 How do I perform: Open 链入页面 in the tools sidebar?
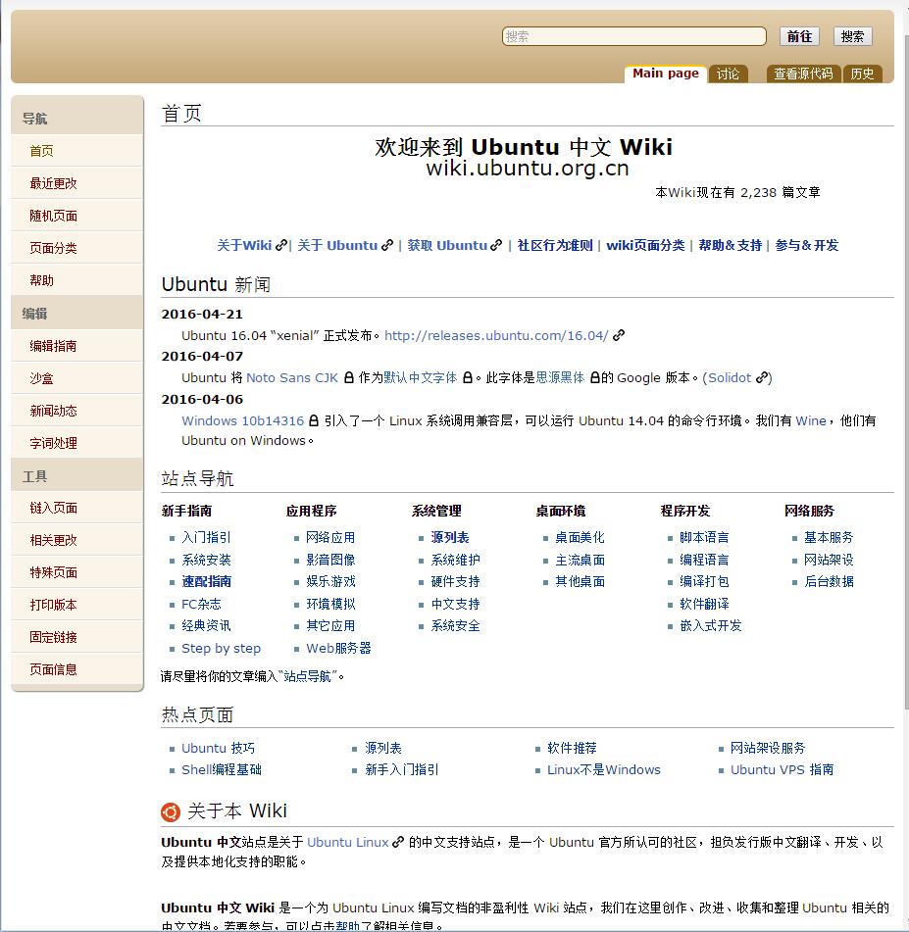click(x=54, y=508)
